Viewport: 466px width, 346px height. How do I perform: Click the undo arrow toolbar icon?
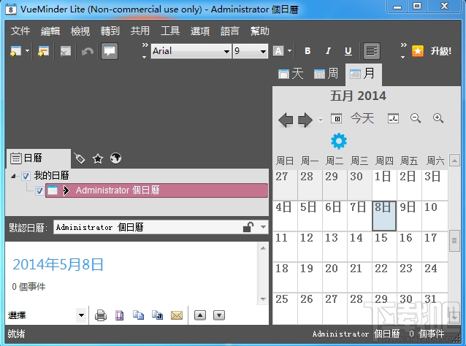[87, 51]
